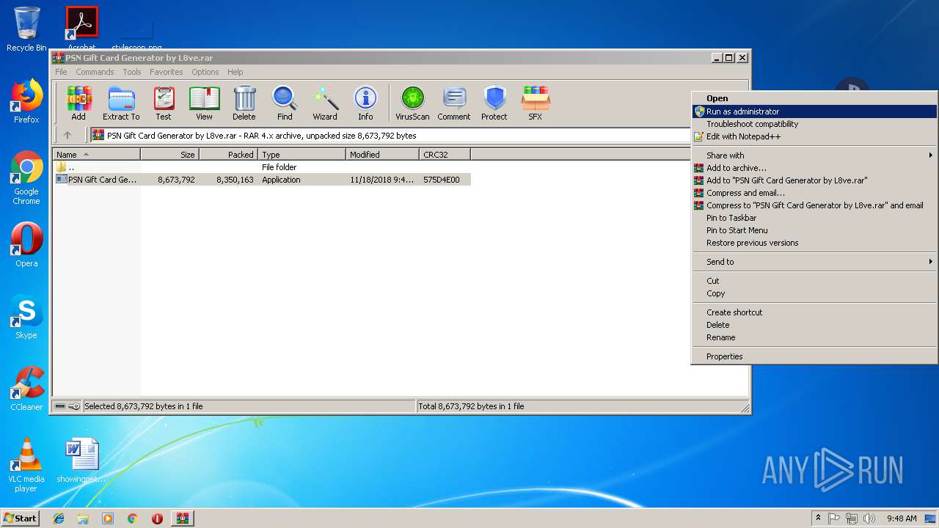The image size is (939, 528).
Task: Select Pin to Start Menu
Action: pos(814,230)
